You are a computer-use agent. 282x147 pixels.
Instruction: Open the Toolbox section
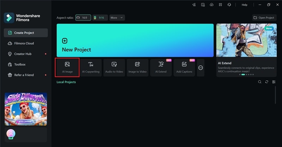pyautogui.click(x=26, y=64)
